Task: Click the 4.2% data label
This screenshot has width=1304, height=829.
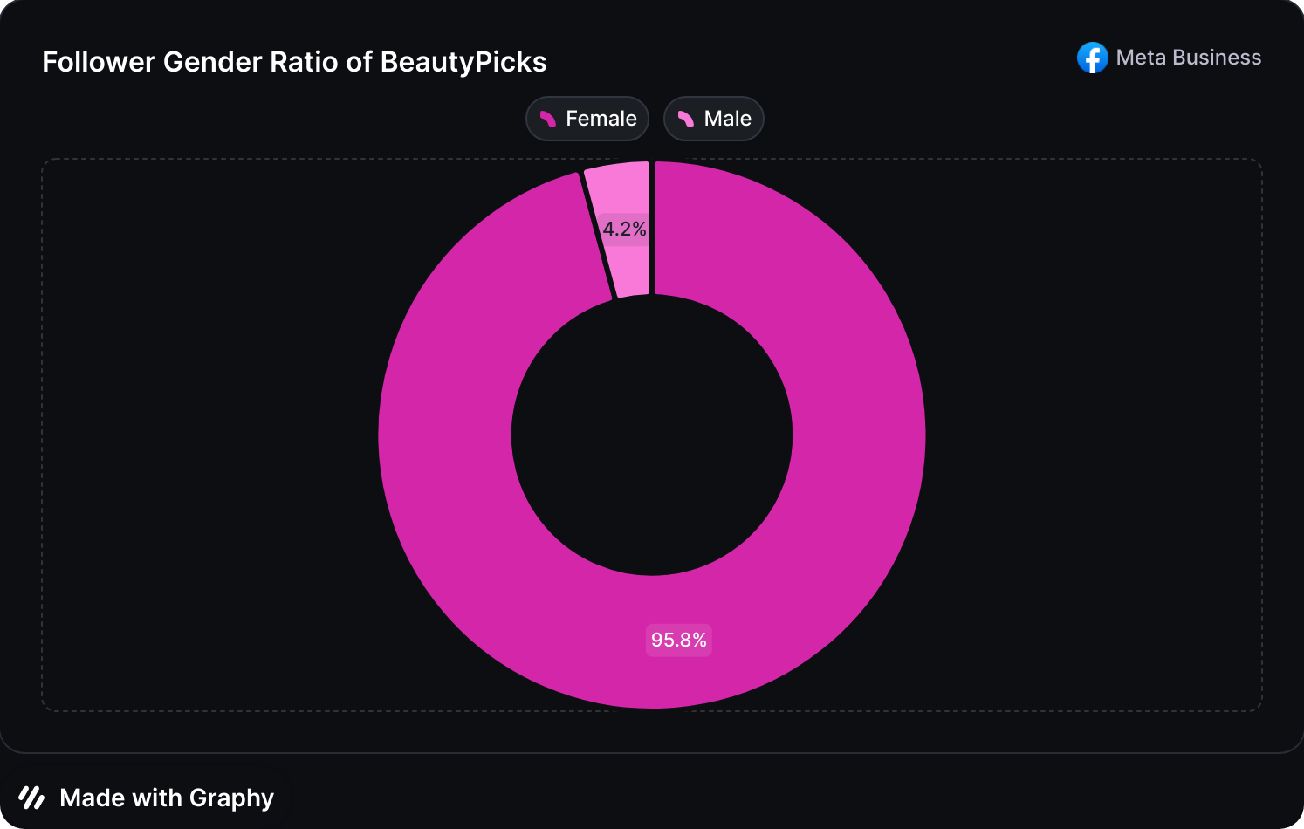Action: (x=624, y=230)
